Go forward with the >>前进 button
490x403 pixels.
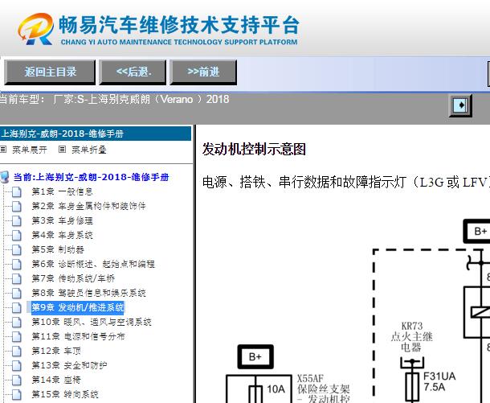point(203,72)
